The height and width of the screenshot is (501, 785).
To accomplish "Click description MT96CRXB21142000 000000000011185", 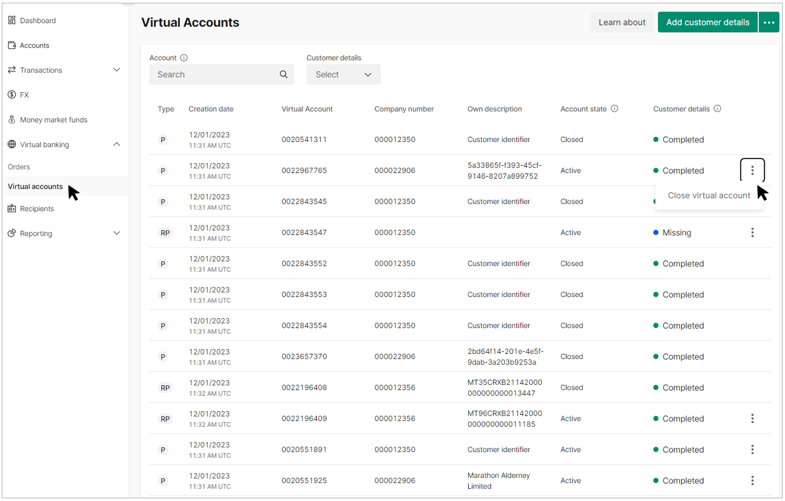I will (504, 419).
